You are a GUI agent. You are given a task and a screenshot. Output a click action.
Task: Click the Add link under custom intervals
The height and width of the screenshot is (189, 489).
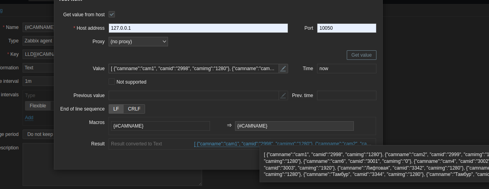pyautogui.click(x=29, y=118)
